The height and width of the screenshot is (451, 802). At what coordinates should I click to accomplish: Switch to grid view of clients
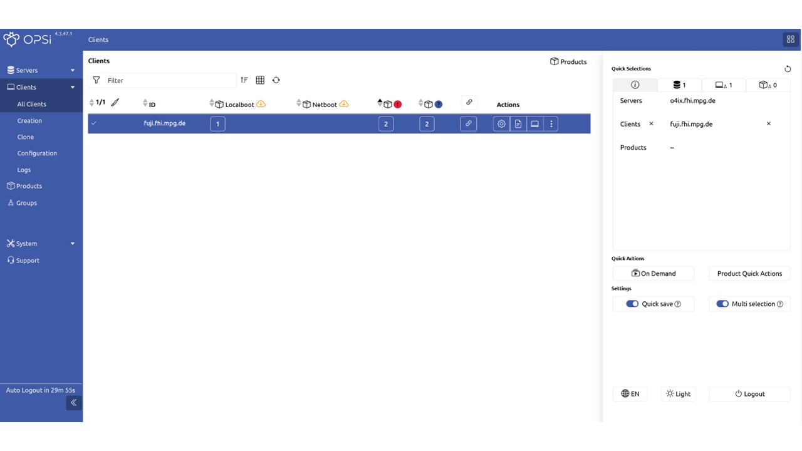coord(260,80)
